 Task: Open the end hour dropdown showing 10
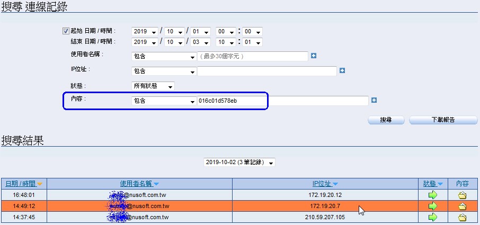(x=226, y=42)
